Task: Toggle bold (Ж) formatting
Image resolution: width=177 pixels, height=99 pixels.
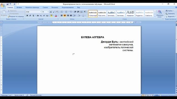Action: click(27, 16)
